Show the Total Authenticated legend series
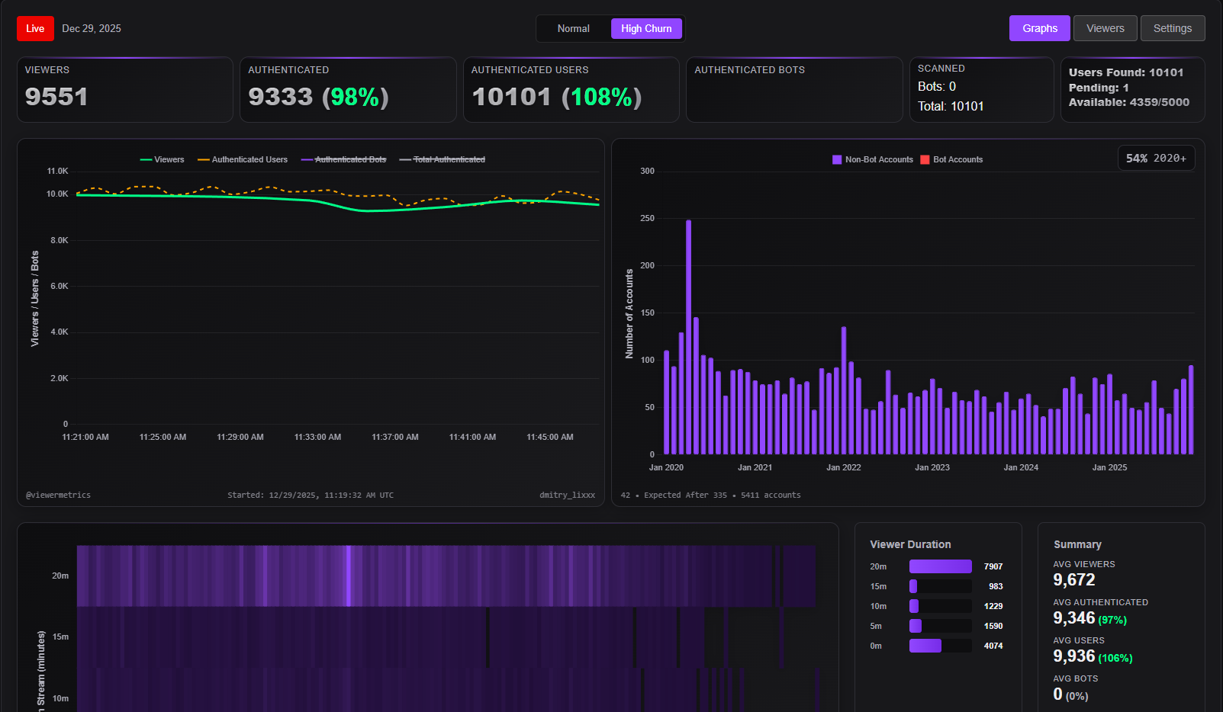Image resolution: width=1223 pixels, height=712 pixels. [443, 159]
